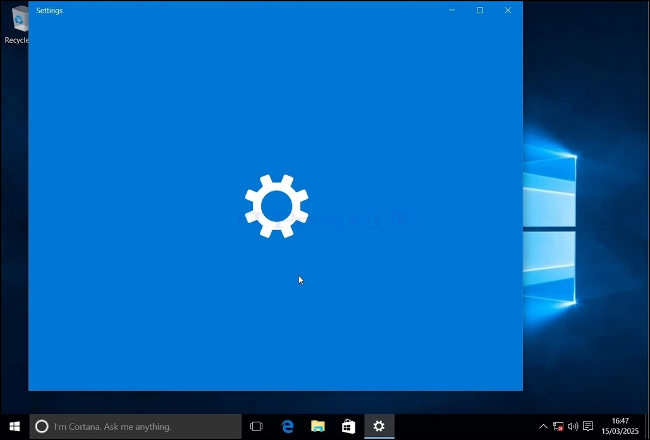The width and height of the screenshot is (650, 440).
Task: Click the large white gear splash logo
Action: (x=276, y=206)
